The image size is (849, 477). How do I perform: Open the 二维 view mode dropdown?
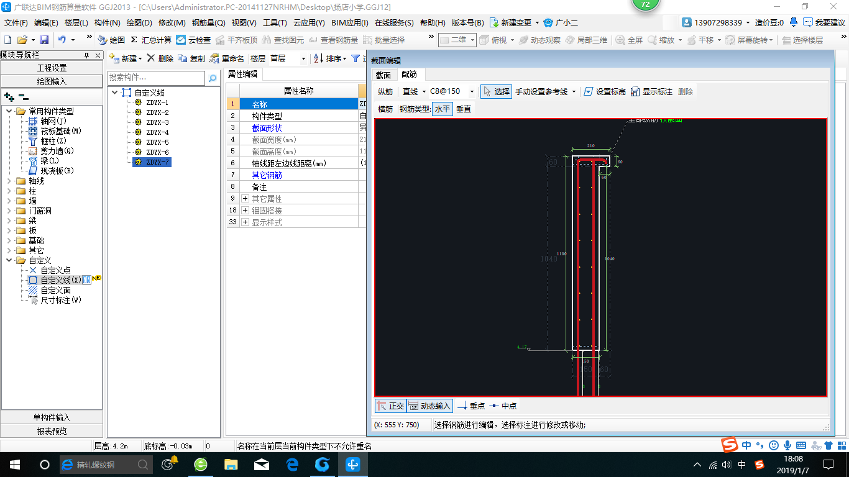pyautogui.click(x=473, y=40)
